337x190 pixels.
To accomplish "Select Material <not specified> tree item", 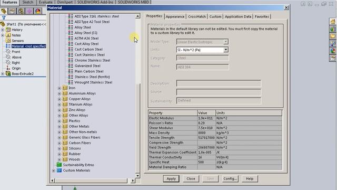I will (28, 46).
